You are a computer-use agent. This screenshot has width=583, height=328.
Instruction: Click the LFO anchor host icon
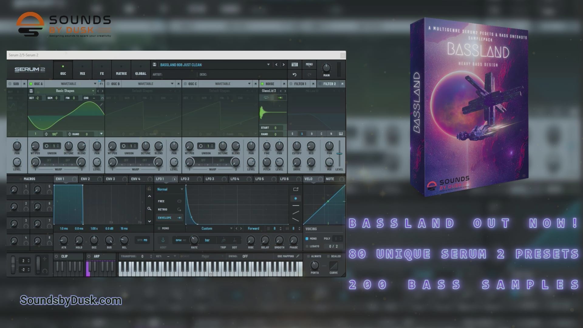(163, 240)
